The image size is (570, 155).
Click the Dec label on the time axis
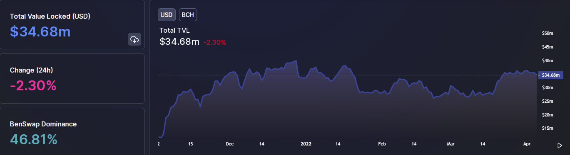(229, 144)
